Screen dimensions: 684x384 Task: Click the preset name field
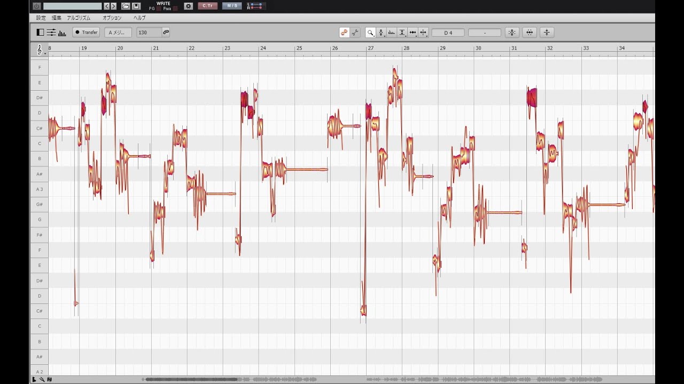(73, 6)
